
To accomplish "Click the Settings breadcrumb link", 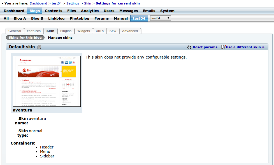I will click(73, 3).
